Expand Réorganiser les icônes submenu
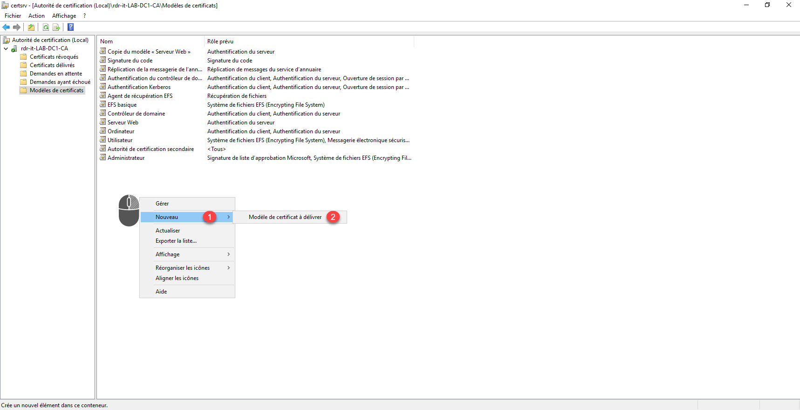 click(228, 268)
